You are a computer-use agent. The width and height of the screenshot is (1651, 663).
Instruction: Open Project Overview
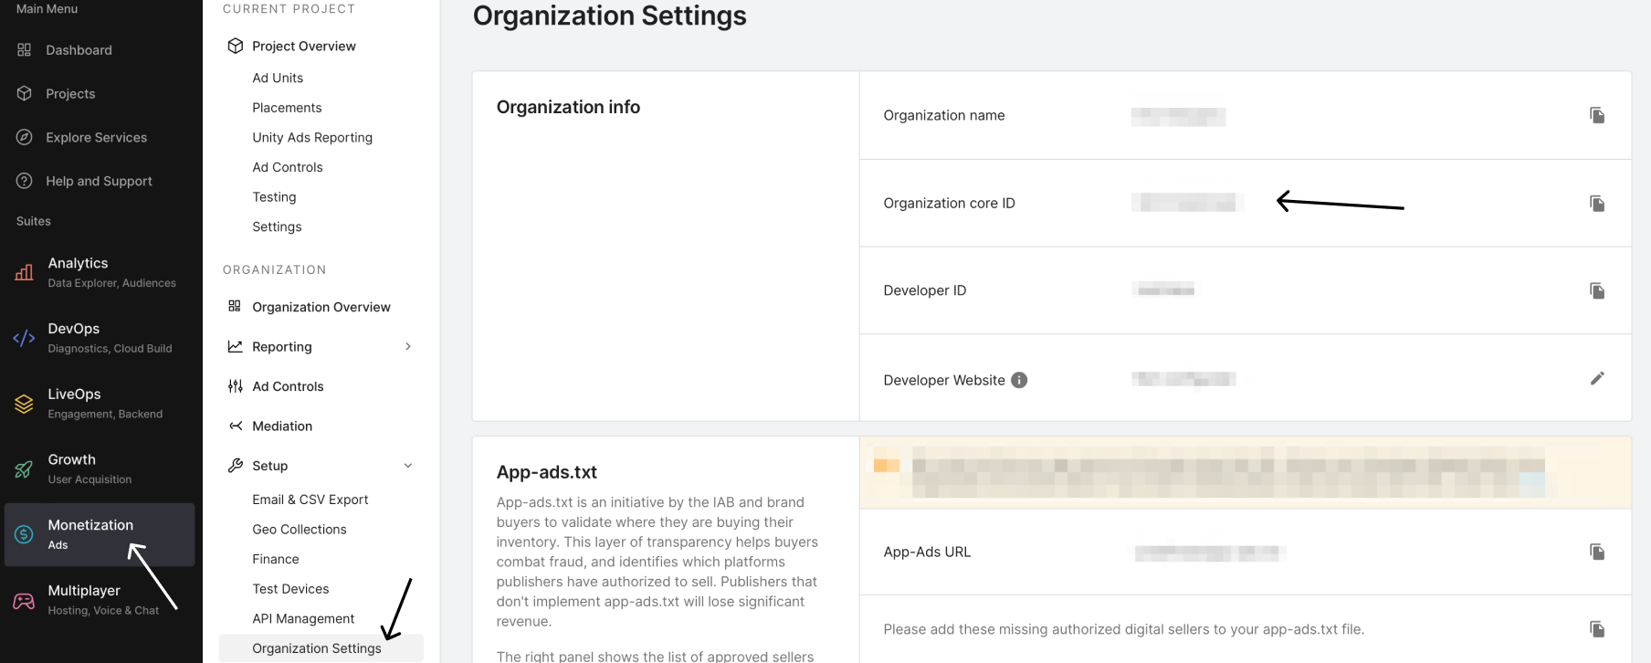coord(303,46)
